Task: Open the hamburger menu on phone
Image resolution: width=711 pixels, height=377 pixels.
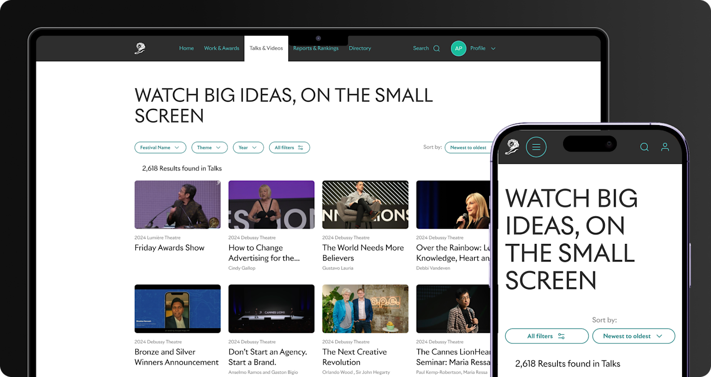Action: pyautogui.click(x=536, y=147)
